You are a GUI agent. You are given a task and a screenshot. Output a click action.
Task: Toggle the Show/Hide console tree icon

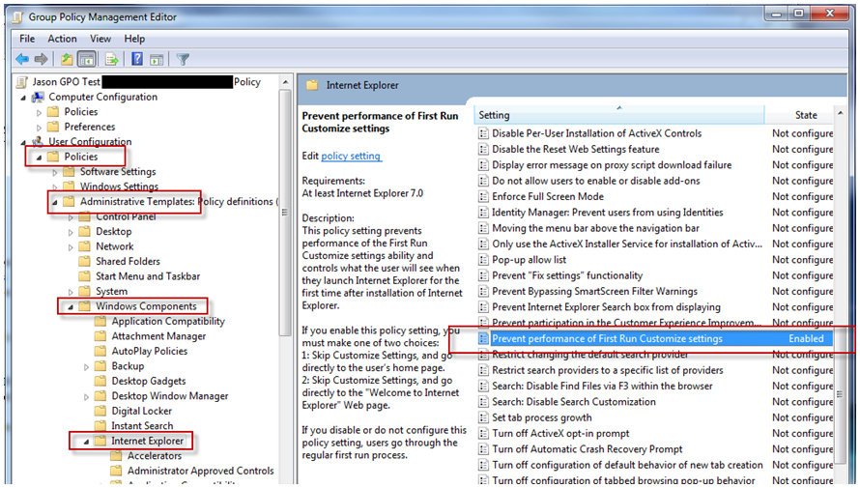tap(87, 59)
